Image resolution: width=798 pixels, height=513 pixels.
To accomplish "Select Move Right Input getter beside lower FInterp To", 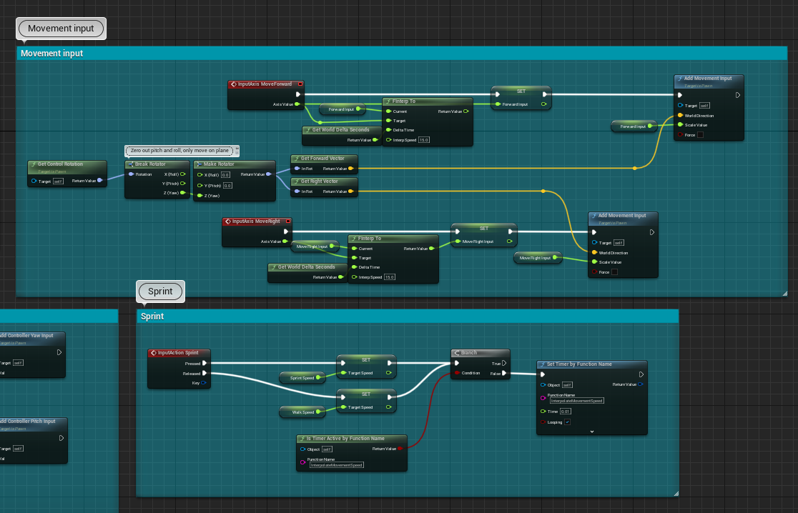I will coord(315,246).
